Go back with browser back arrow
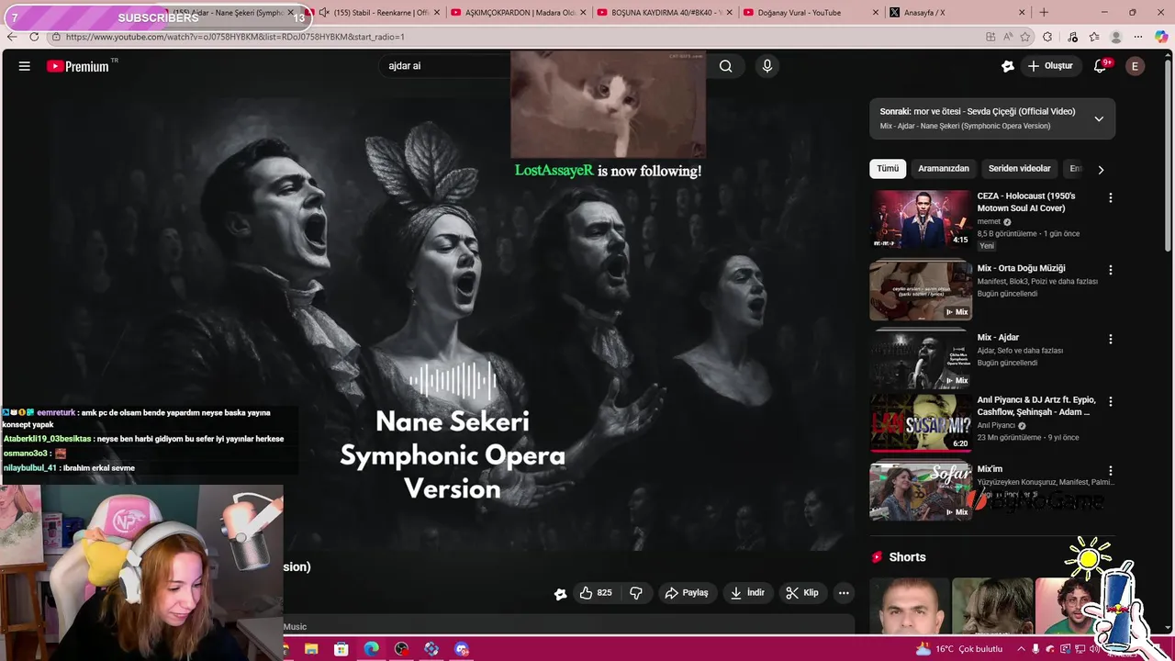Viewport: 1175px width, 661px height. [12, 37]
